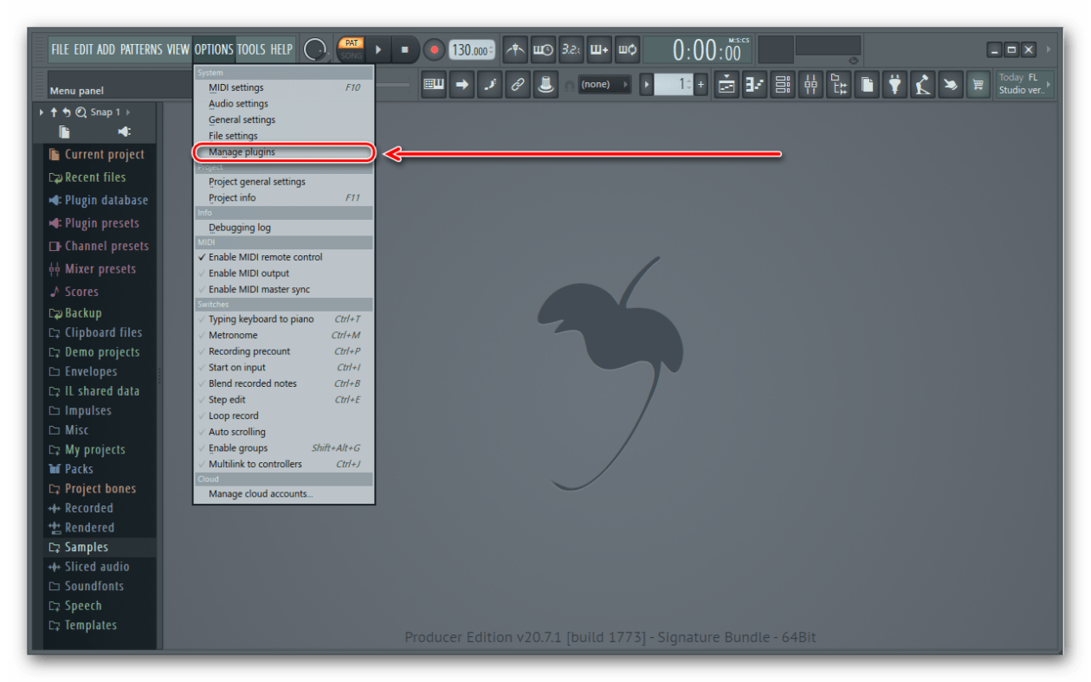Toggle Metronome entry in the Options menu
1091x682 pixels.
[284, 335]
